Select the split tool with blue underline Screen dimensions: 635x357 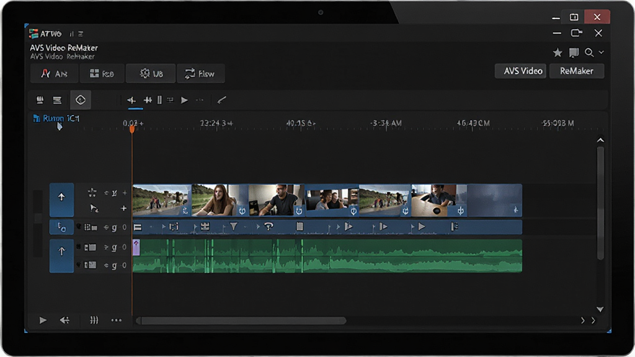pos(131,100)
